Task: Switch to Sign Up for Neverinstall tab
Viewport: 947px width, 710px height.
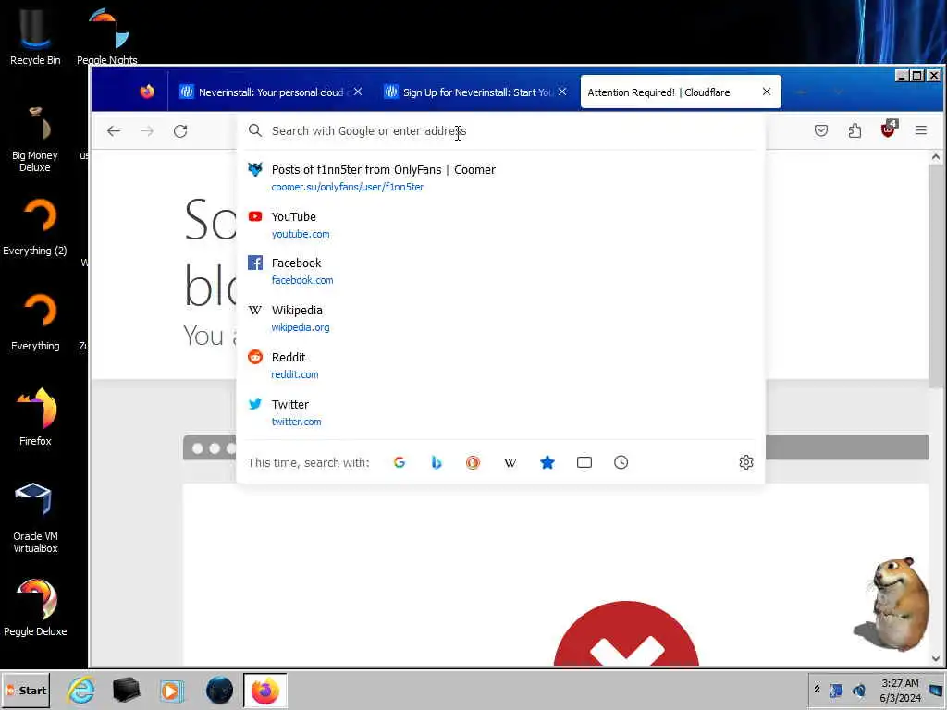Action: [x=474, y=92]
